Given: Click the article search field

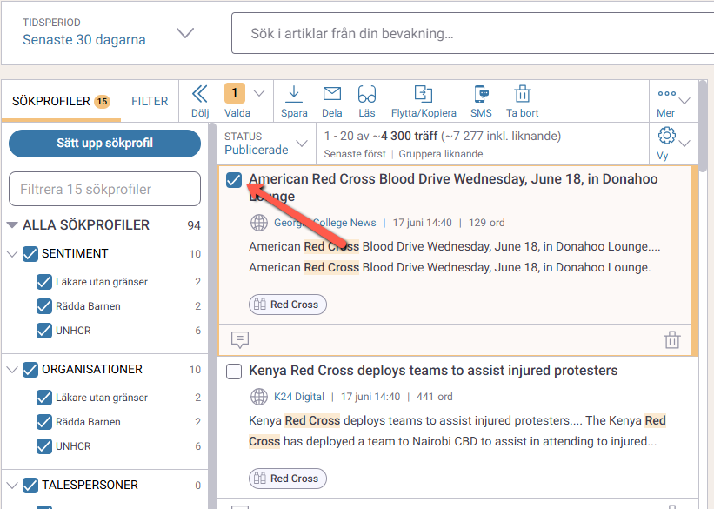Looking at the screenshot, I should click(472, 33).
